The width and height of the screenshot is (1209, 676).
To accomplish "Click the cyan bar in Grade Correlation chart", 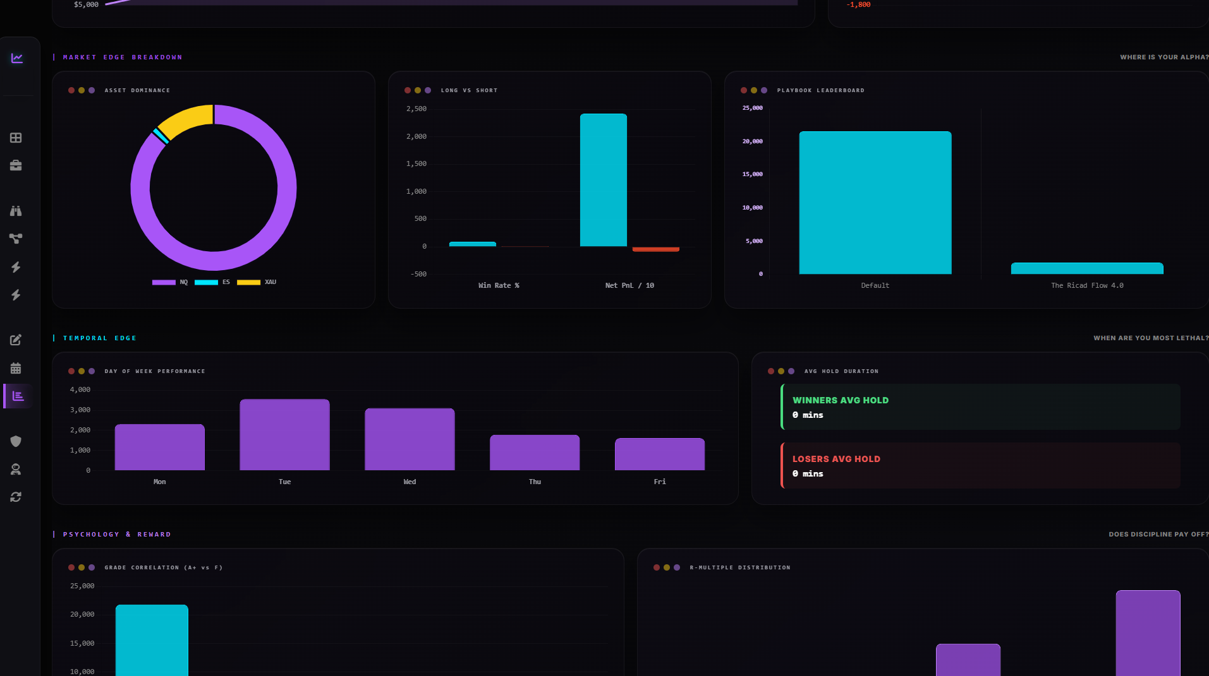I will click(x=152, y=640).
